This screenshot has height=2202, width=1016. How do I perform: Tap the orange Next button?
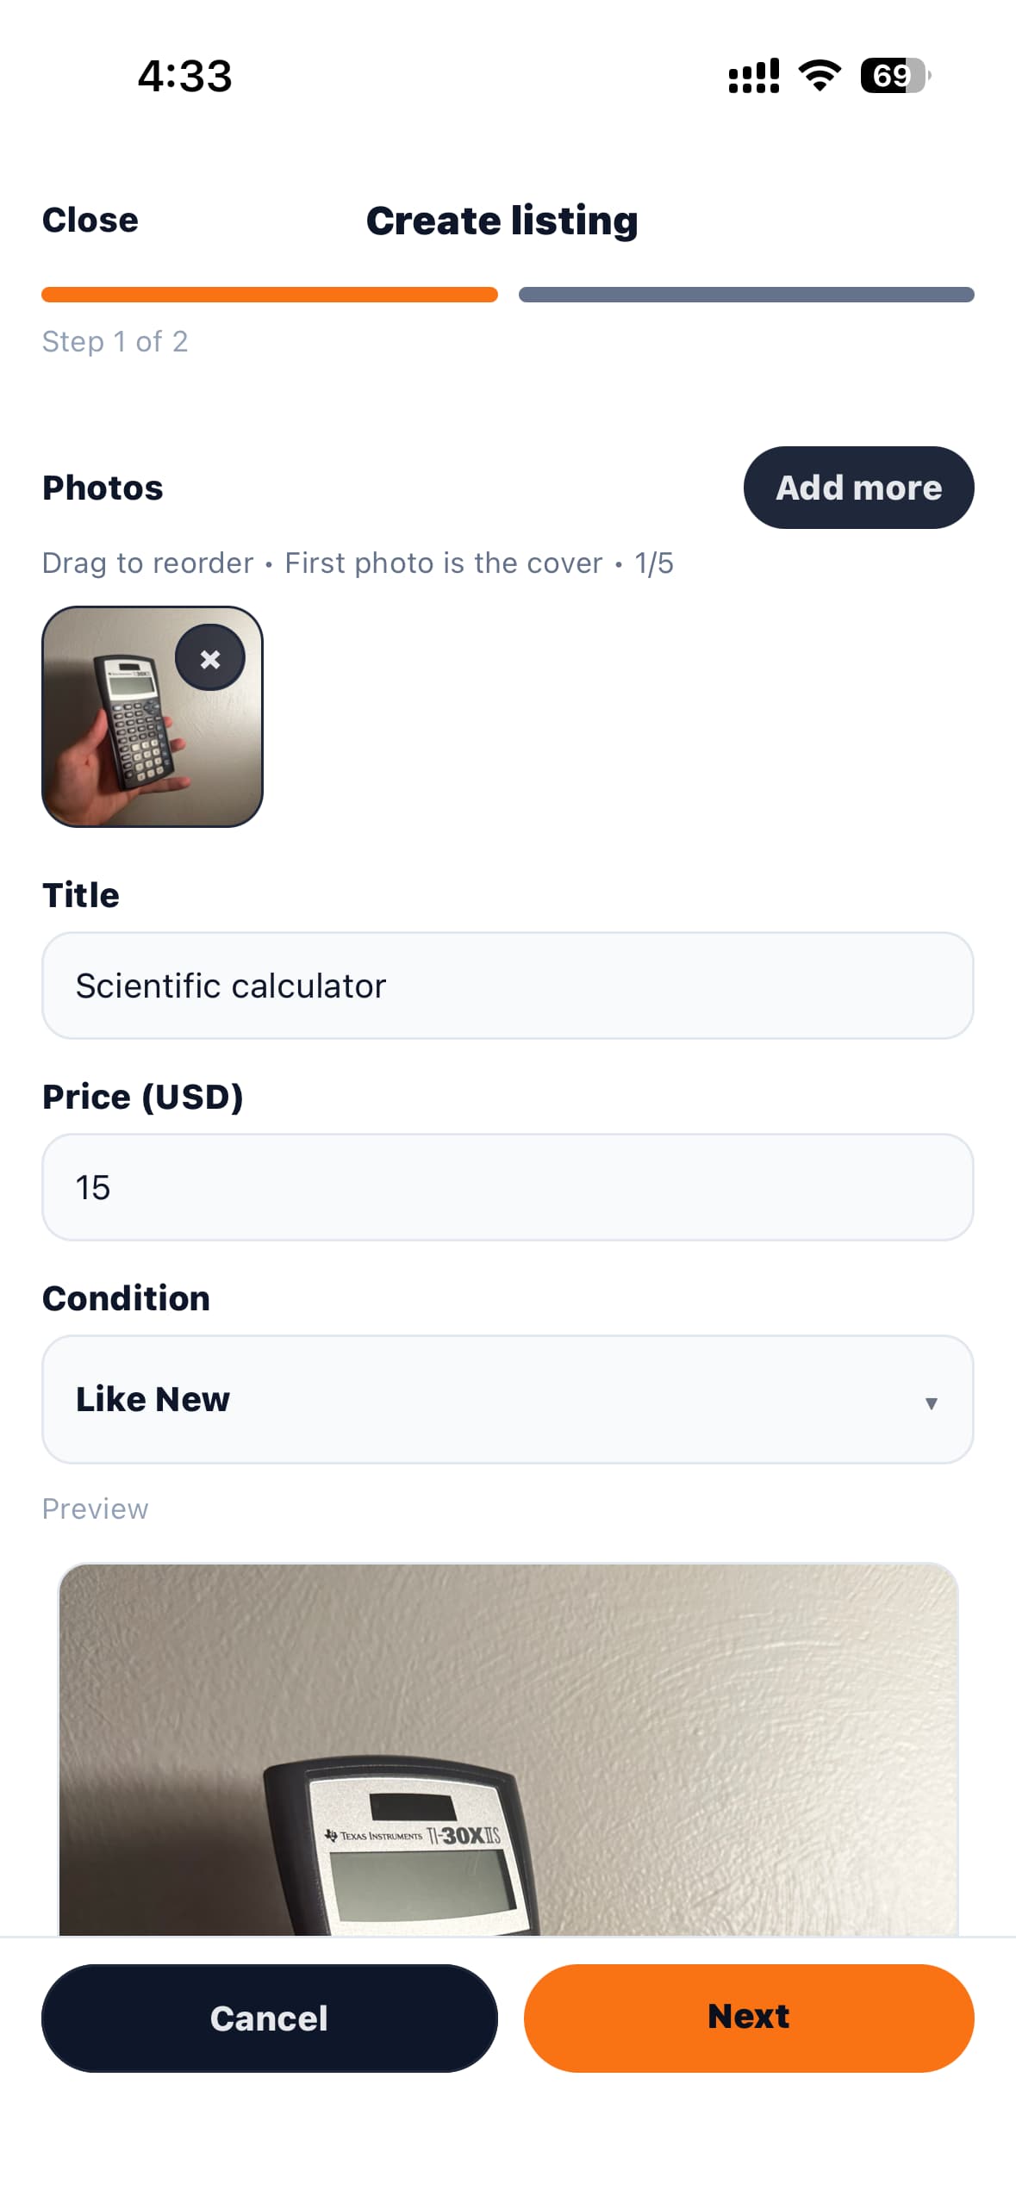click(x=748, y=2017)
